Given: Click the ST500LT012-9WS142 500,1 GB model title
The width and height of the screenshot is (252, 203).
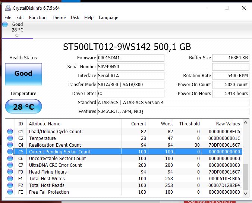Looking at the screenshot, I should coord(127,47).
